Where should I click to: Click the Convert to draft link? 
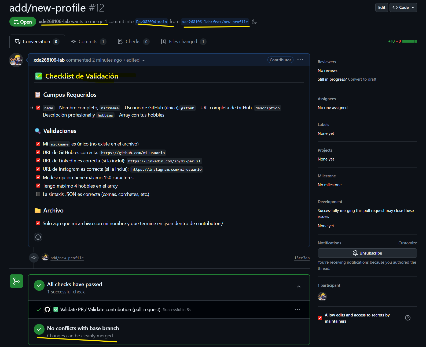coord(362,79)
